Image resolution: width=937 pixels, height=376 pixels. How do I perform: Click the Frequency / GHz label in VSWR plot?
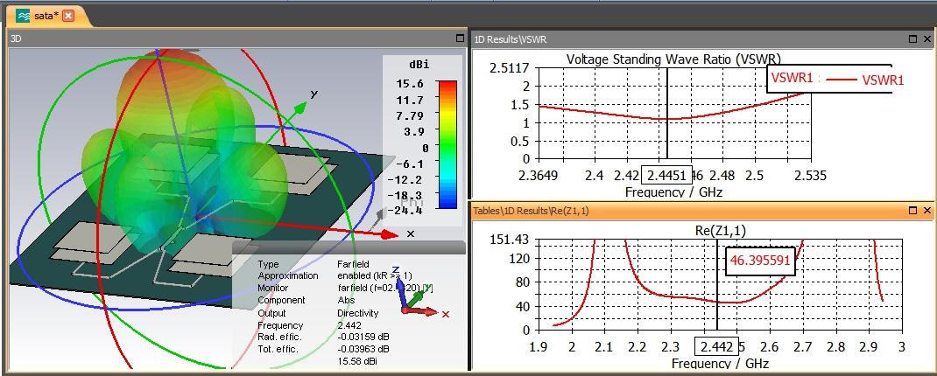(x=673, y=192)
